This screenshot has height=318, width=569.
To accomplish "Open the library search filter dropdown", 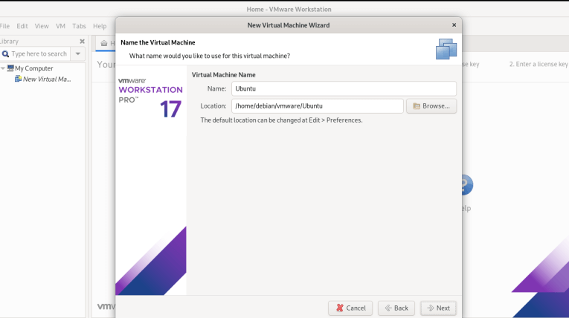I will coord(77,53).
